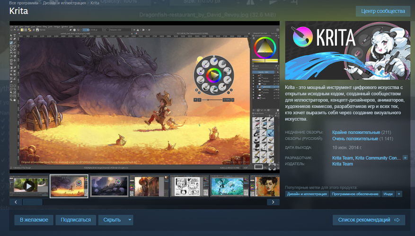415x236 pixels.
Task: Click the "РАЗРАБОТЧИК:" label
Action: (299, 158)
